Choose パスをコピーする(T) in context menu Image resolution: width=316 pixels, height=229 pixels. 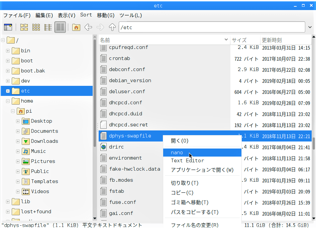pyautogui.click(x=202, y=212)
